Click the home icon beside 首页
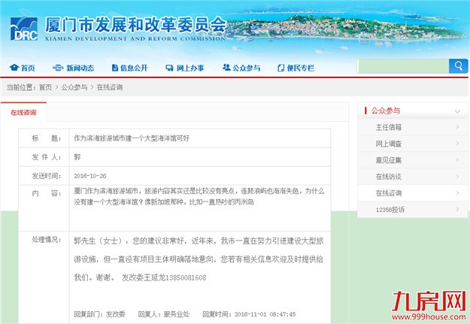This screenshot has width=470, height=324. [14, 68]
